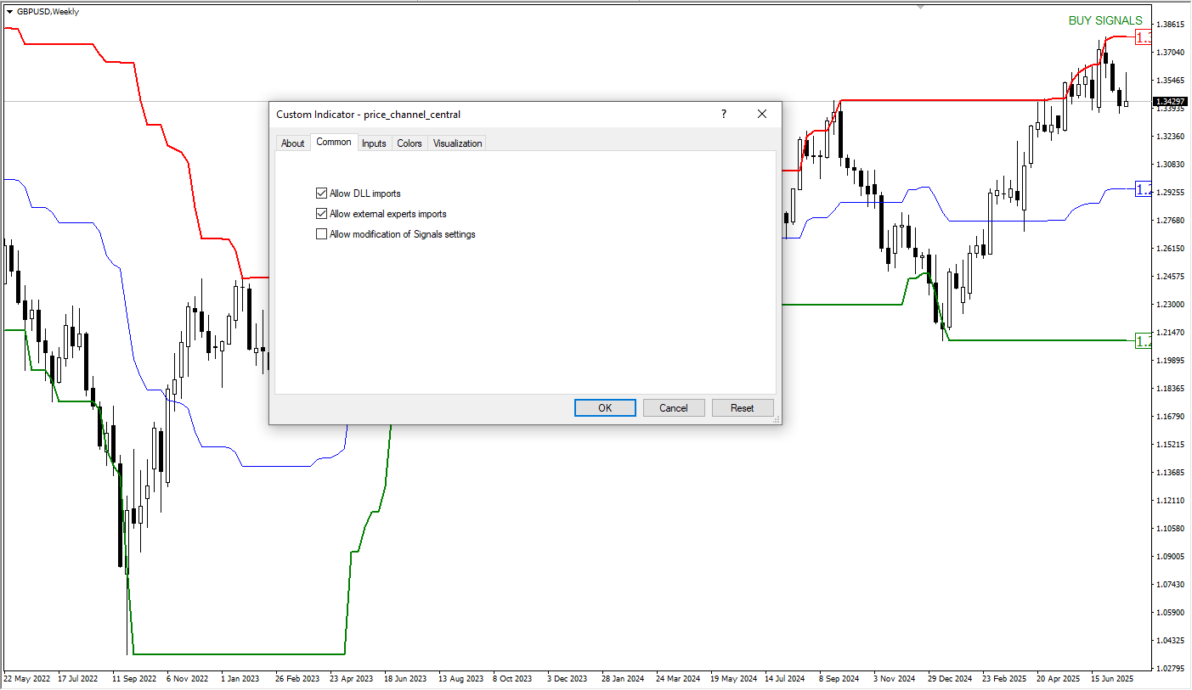This screenshot has height=690, width=1192.
Task: Open the GBPUSD,Weekly chart dropdown arrow
Action: coord(9,11)
